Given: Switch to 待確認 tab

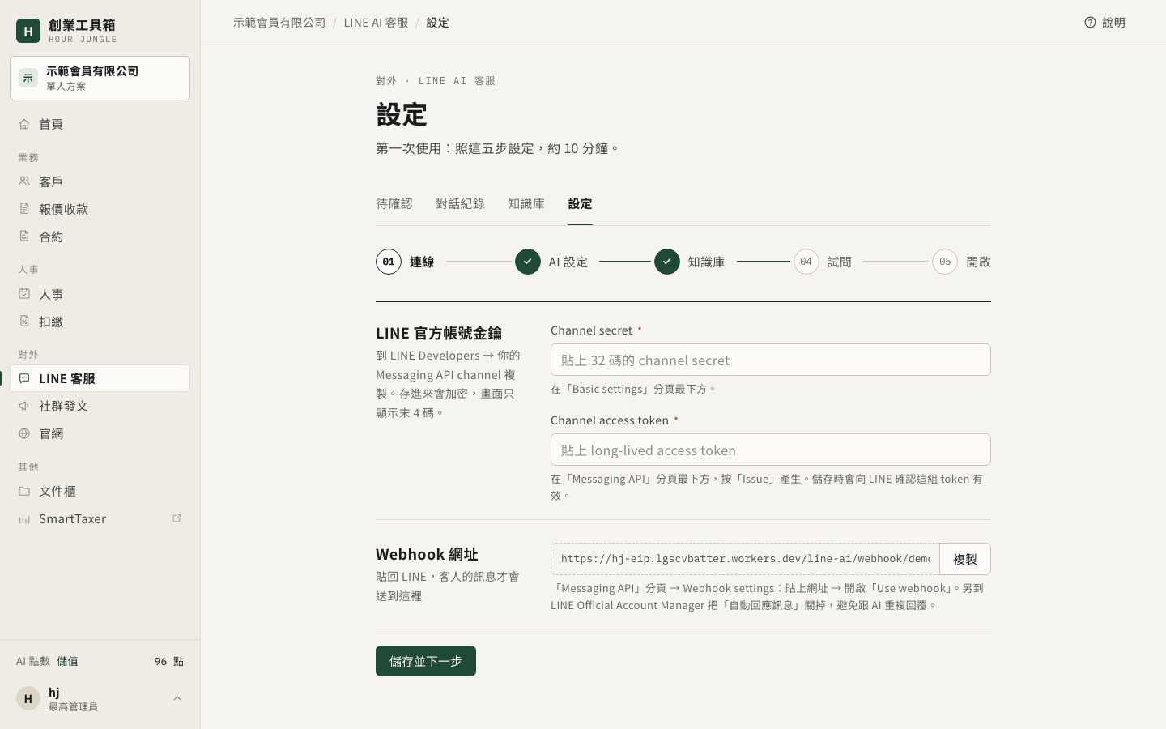Looking at the screenshot, I should 394,204.
